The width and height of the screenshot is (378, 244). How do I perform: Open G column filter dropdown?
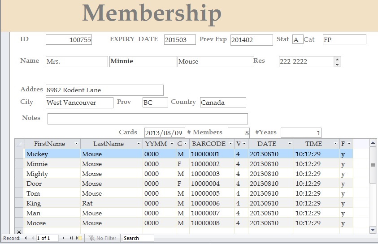click(185, 144)
